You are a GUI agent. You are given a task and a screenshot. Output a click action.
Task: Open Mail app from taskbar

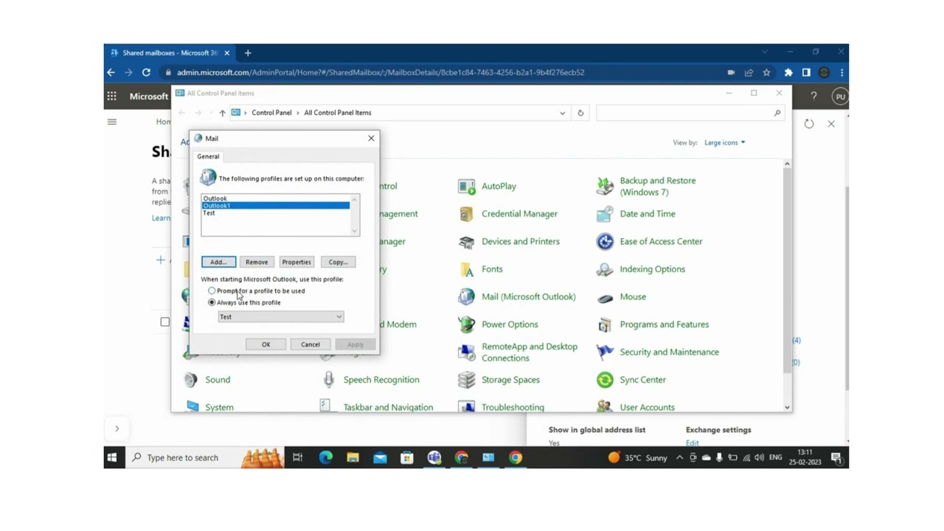(380, 457)
